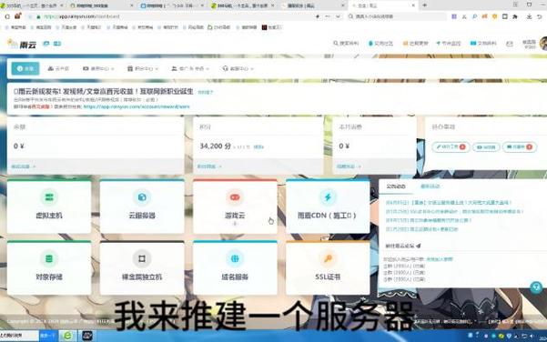Screen dimensions: 547x342
Task: Switch to the second browser tab
Action: [x=102, y=5]
